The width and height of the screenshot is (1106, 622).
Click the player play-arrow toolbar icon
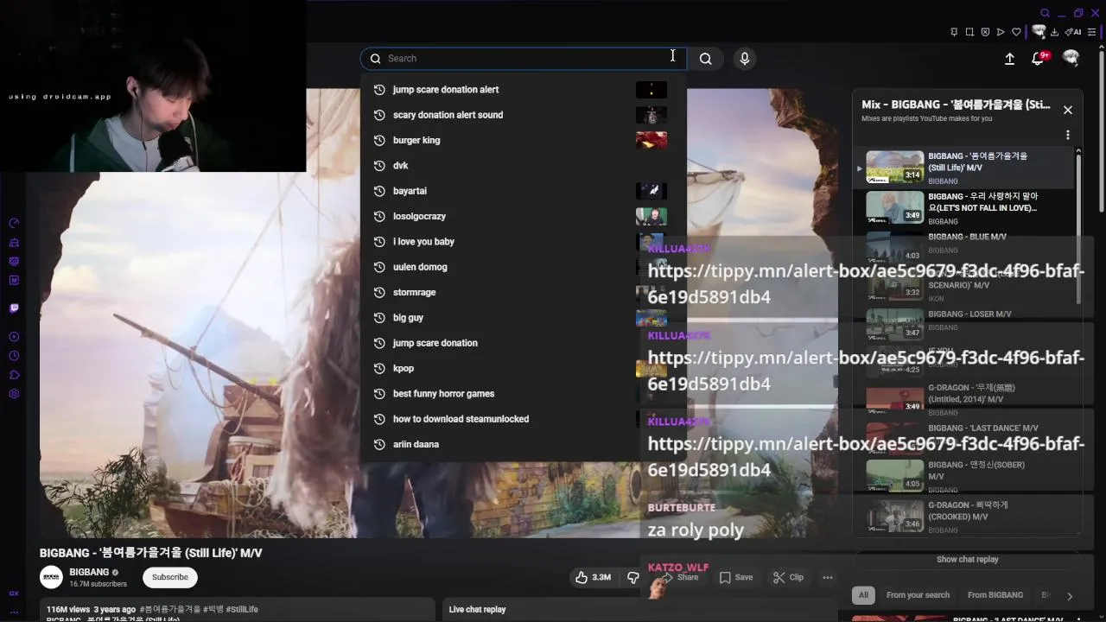click(1001, 32)
